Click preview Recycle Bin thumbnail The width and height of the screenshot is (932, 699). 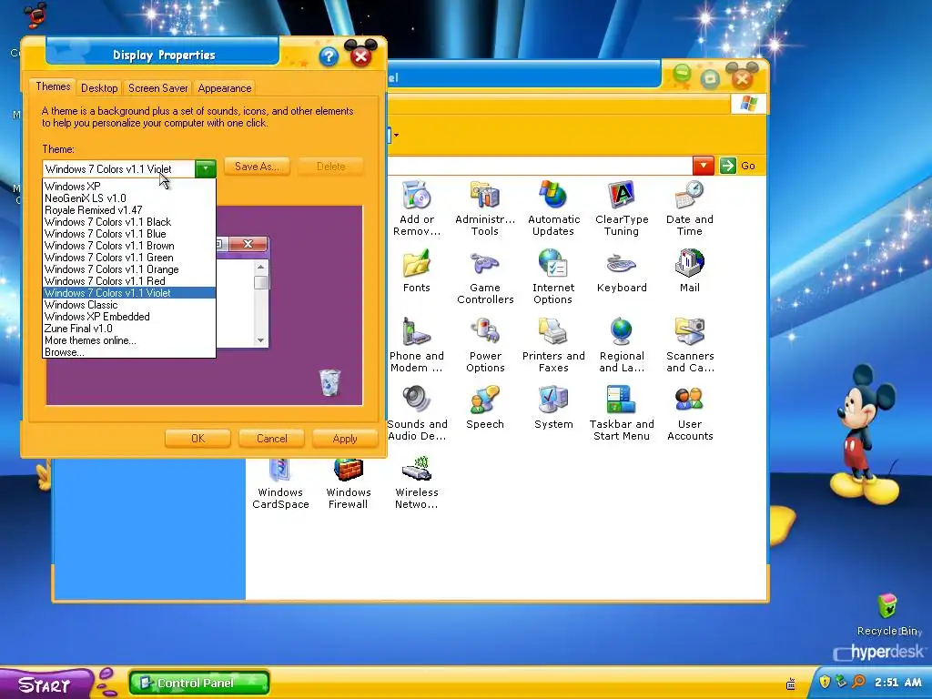click(x=329, y=381)
